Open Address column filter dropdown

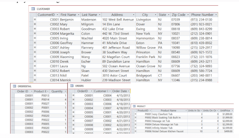(x=134, y=15)
